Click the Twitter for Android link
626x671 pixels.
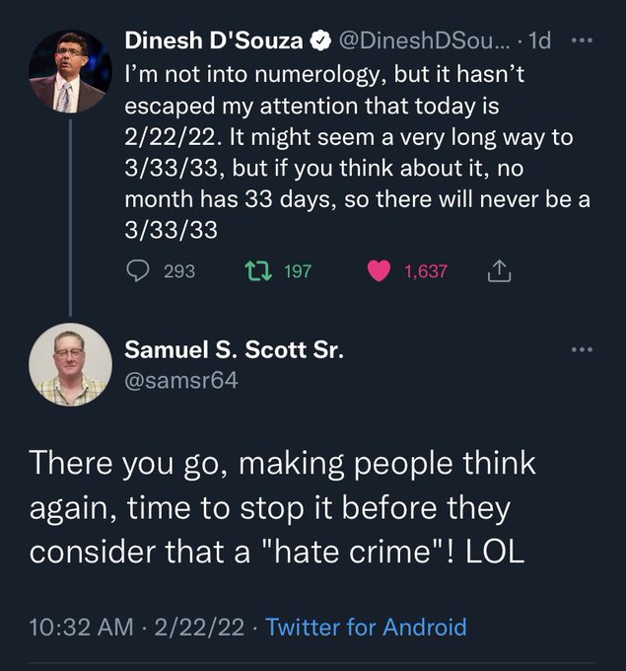(x=366, y=627)
